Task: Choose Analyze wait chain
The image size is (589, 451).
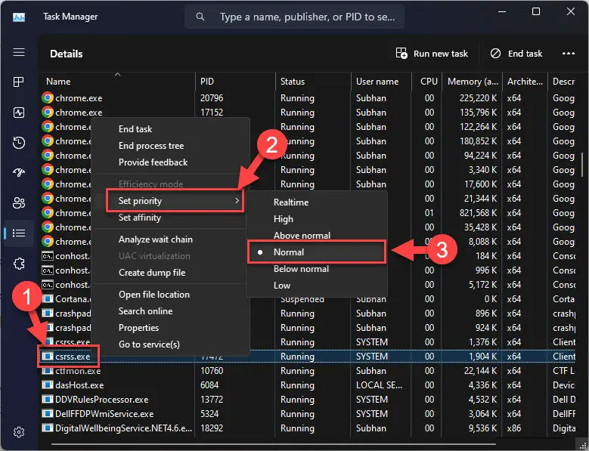Action: coord(171,239)
